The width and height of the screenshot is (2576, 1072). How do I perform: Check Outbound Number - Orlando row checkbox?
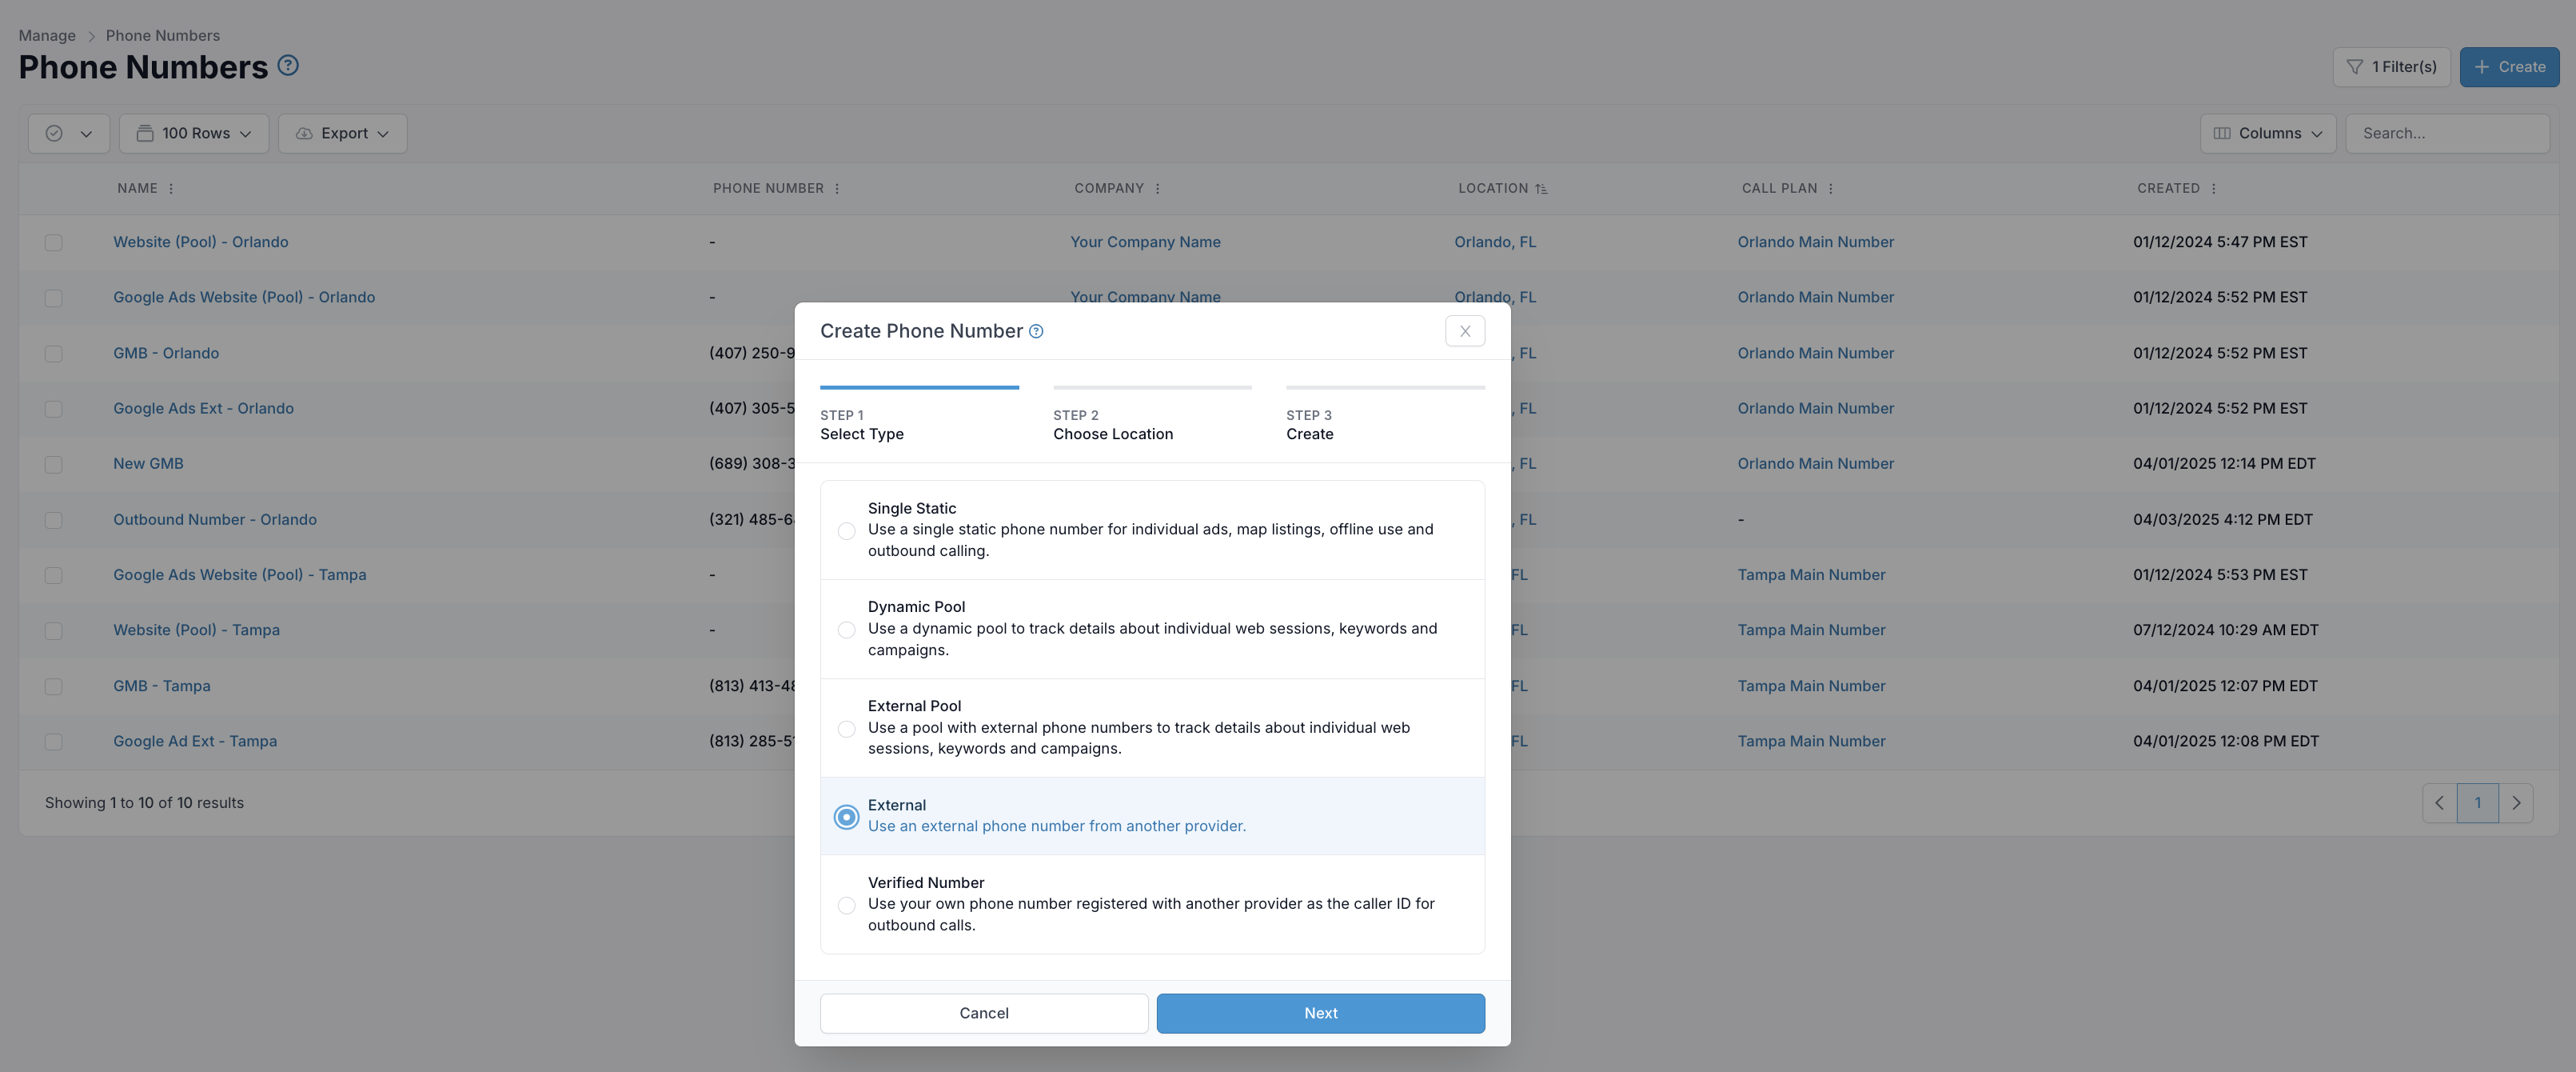point(54,521)
